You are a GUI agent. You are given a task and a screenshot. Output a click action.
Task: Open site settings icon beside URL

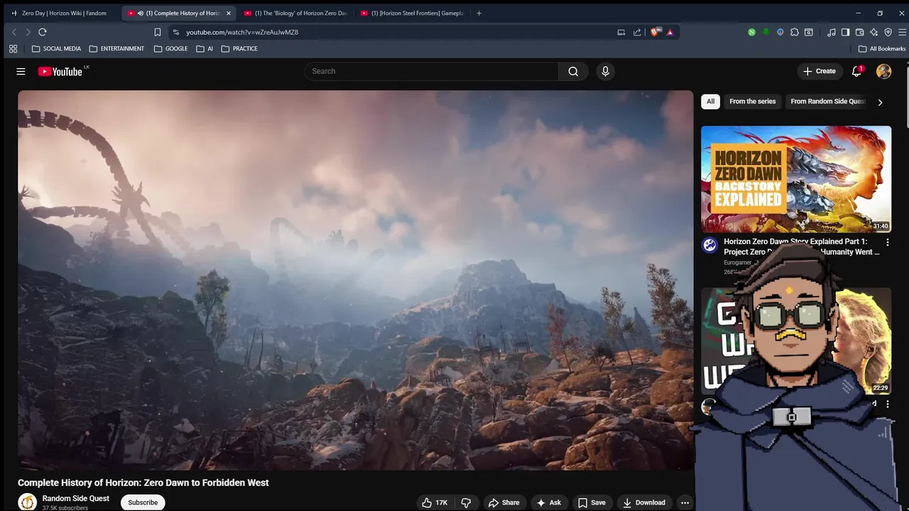(x=176, y=32)
